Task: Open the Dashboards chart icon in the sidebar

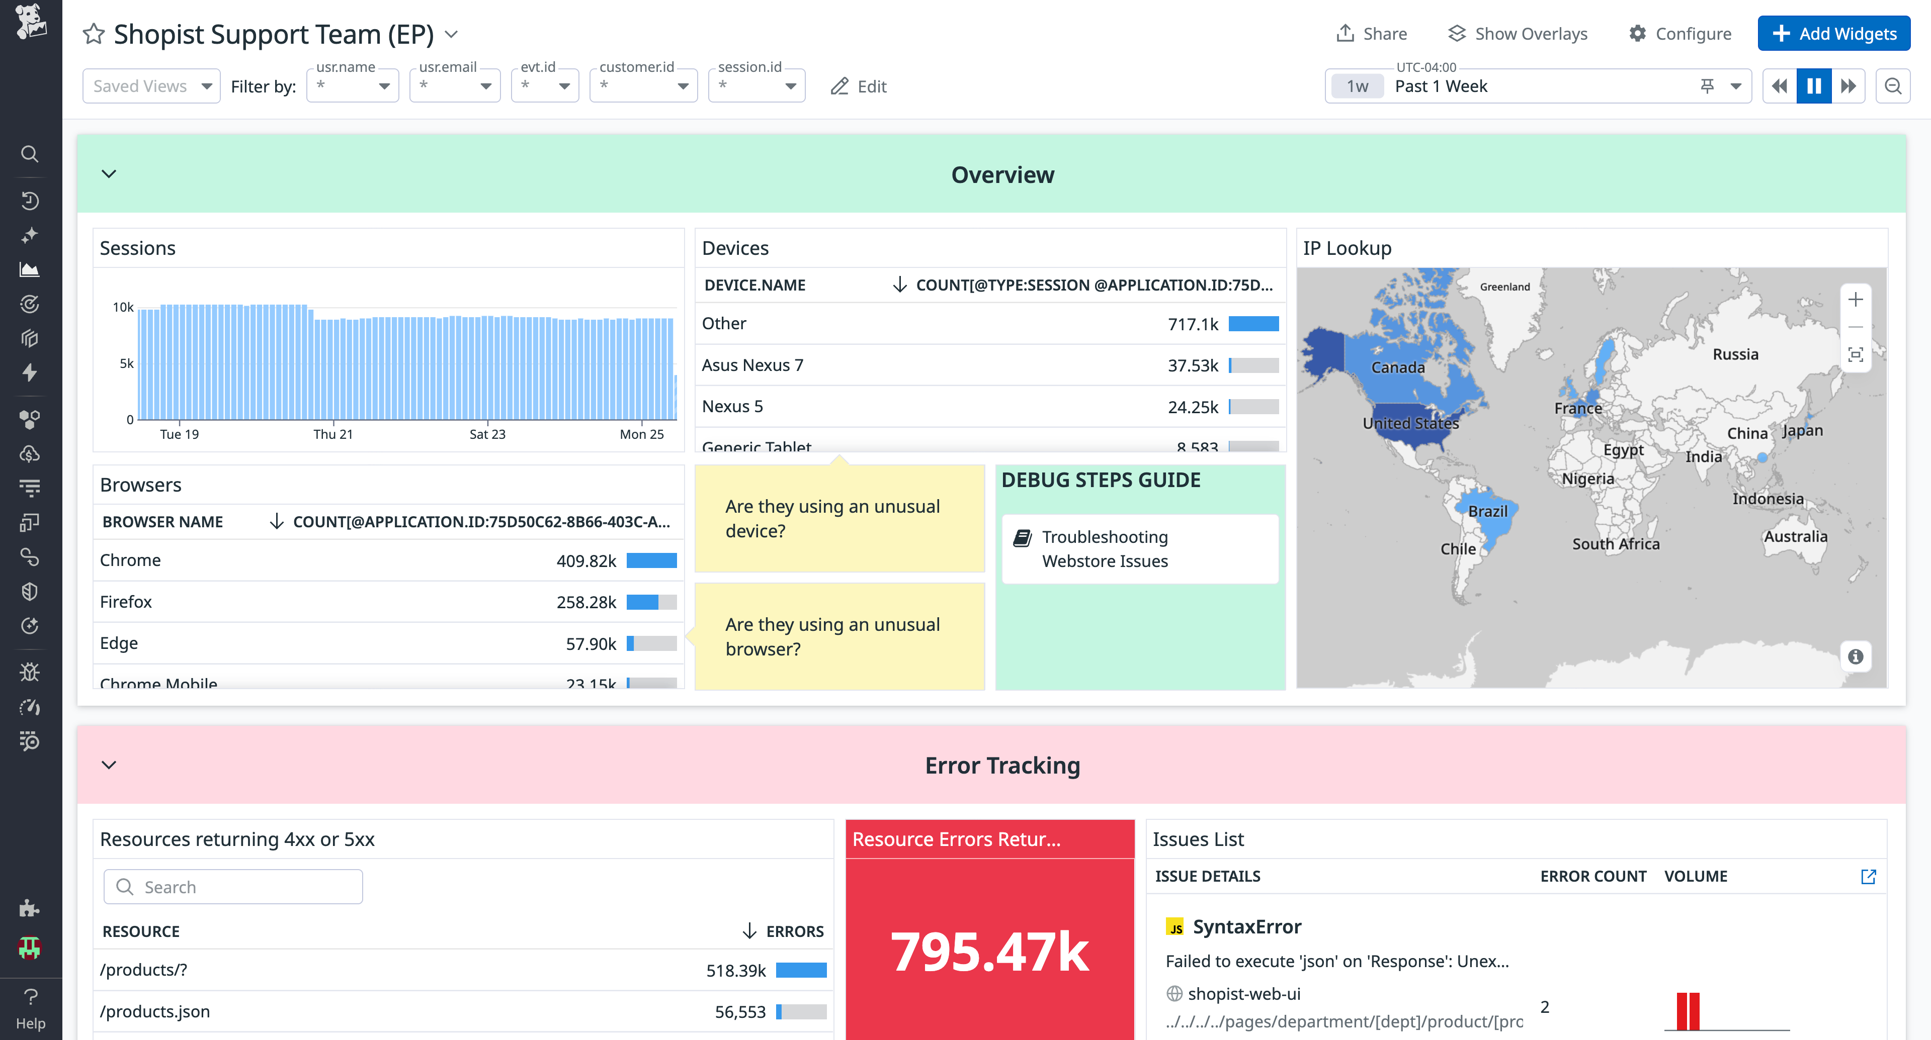Action: [30, 269]
